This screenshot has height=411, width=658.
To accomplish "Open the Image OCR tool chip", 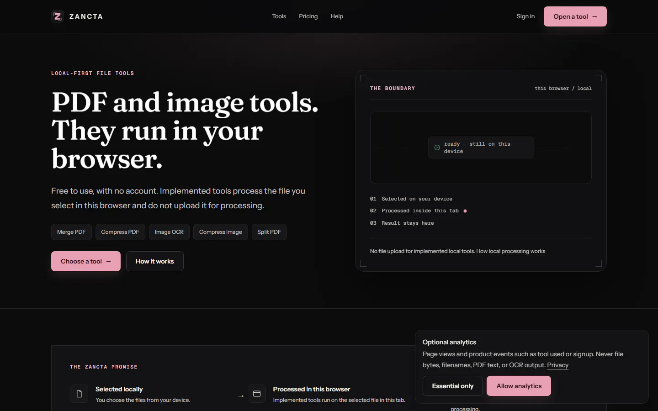I will [x=169, y=232].
